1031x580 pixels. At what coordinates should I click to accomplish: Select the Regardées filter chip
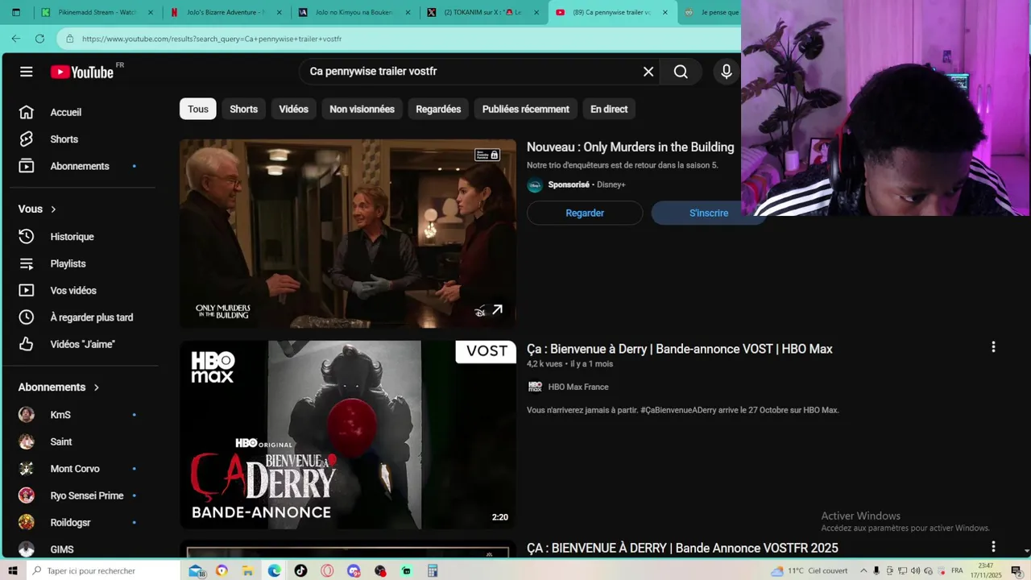coord(438,109)
